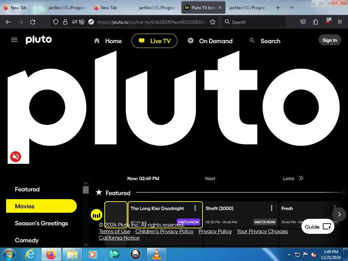Image resolution: width=348 pixels, height=261 pixels.
Task: Click the Sign In button
Action: click(330, 40)
